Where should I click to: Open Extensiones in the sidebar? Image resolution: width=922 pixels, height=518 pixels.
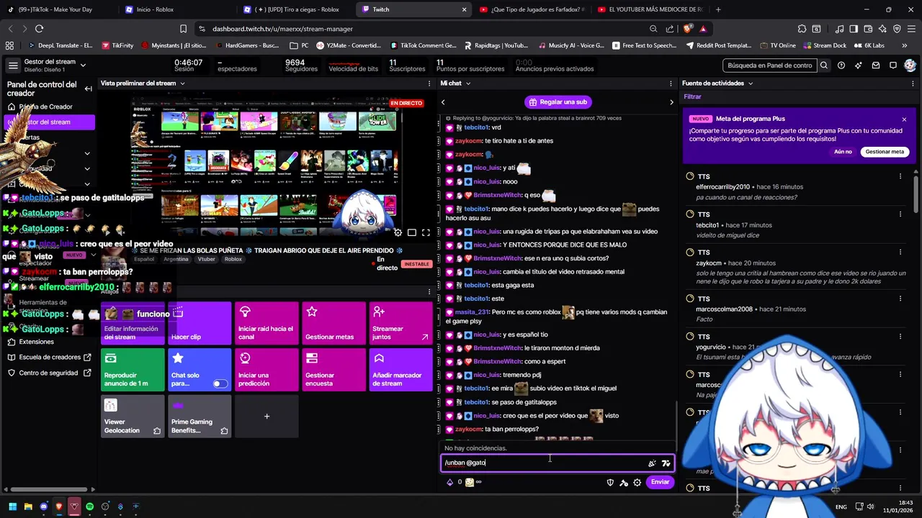[36, 342]
